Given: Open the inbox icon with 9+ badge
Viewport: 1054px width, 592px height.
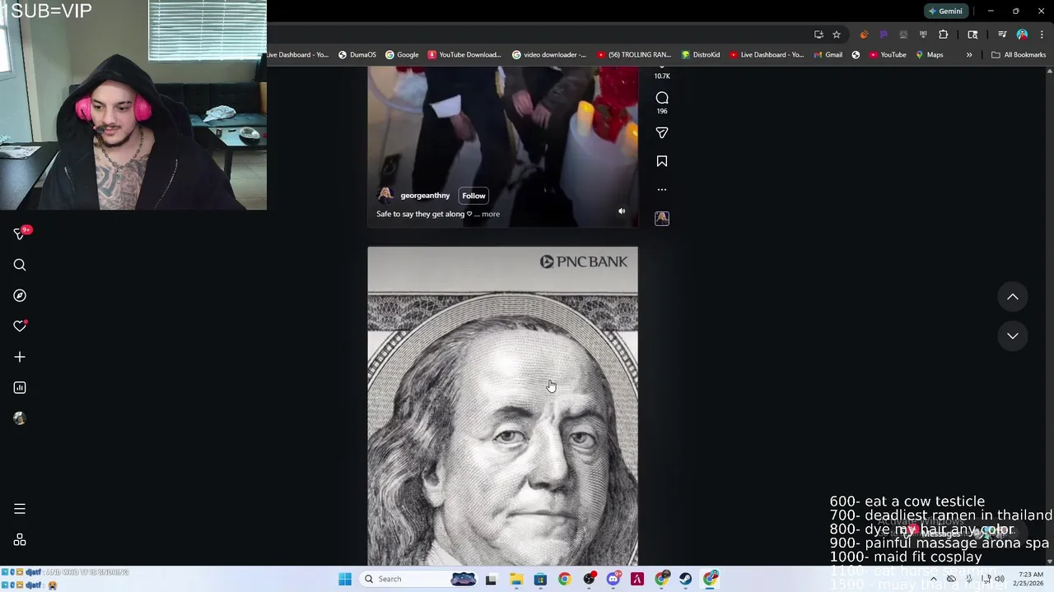Looking at the screenshot, I should 20,234.
